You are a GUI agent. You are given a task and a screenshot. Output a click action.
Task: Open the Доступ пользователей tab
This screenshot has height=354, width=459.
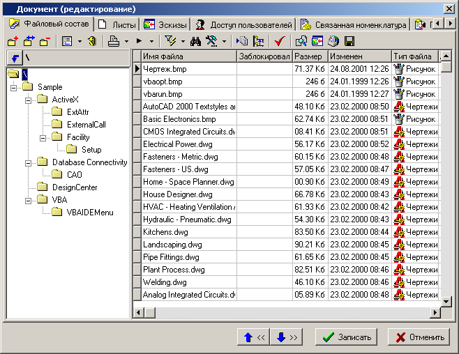coord(243,24)
